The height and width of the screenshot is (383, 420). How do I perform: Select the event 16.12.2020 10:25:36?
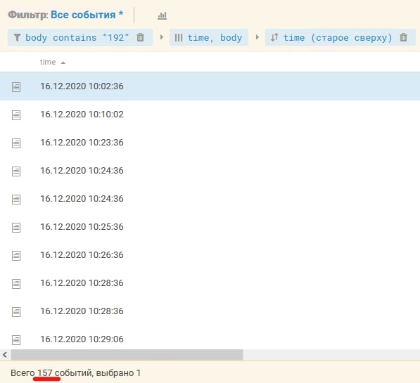pos(210,227)
